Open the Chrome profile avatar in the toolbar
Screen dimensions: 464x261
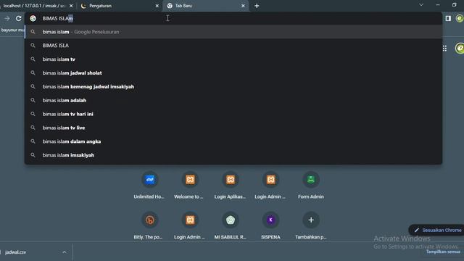coord(460,18)
